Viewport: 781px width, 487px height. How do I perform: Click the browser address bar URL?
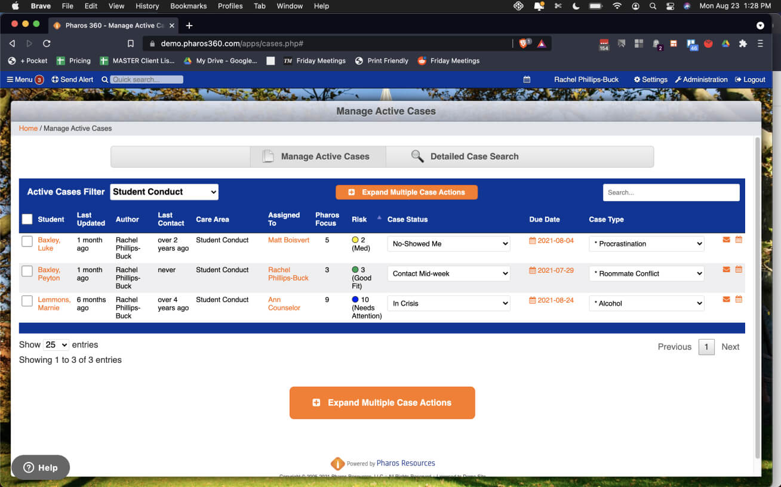pos(232,44)
